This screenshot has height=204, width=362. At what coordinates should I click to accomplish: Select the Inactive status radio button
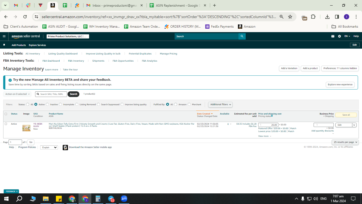click(47, 104)
